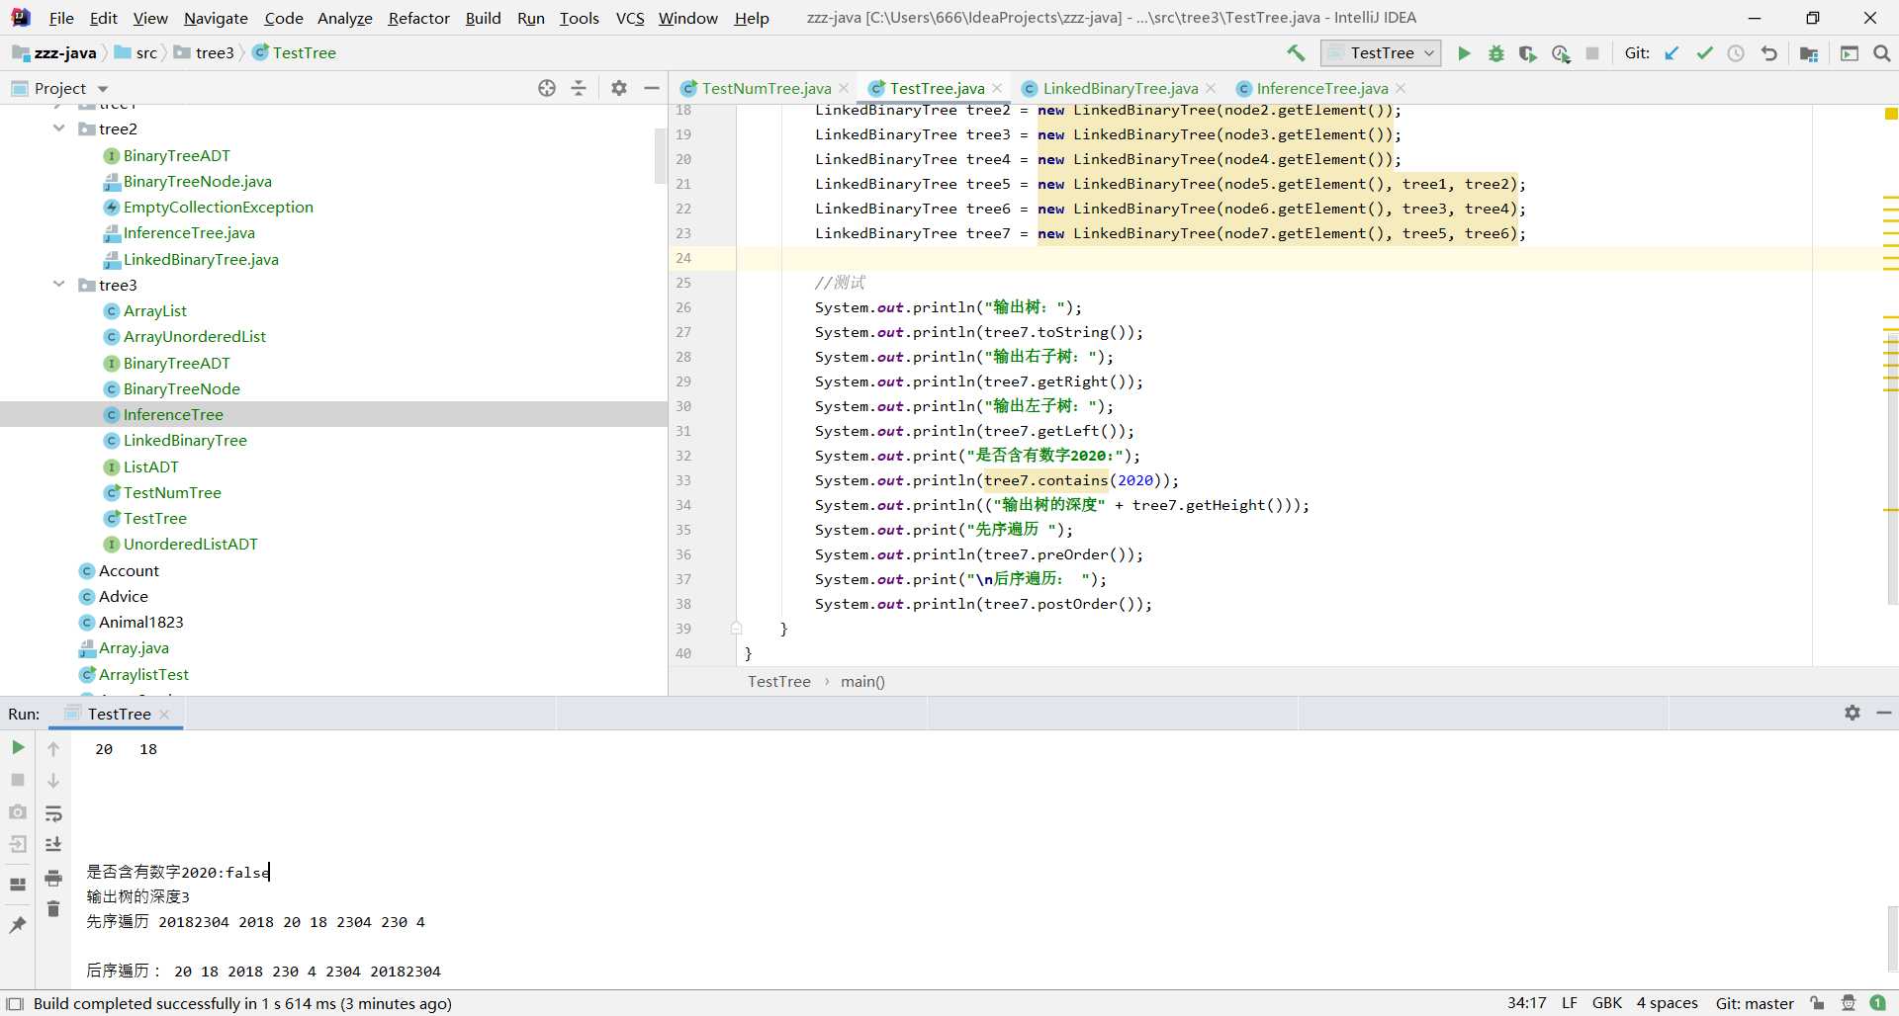The height and width of the screenshot is (1016, 1899).
Task: Open Project panel settings gear
Action: point(619,88)
